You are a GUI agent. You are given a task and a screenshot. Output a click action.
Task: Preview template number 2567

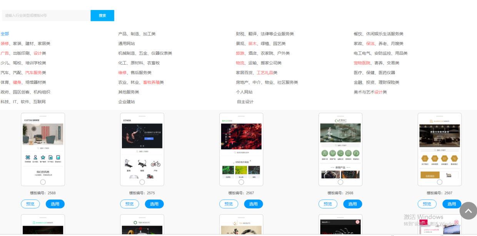229,204
